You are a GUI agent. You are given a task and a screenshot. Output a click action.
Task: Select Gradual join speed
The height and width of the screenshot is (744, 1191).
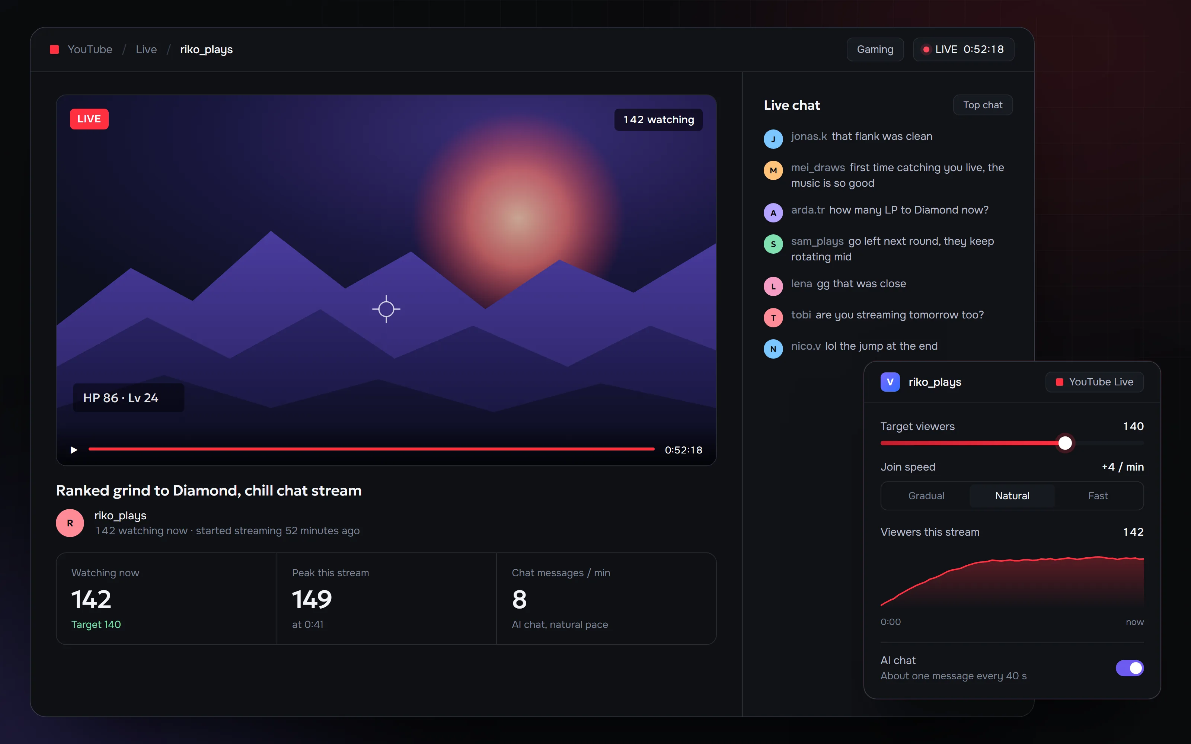coord(926,496)
